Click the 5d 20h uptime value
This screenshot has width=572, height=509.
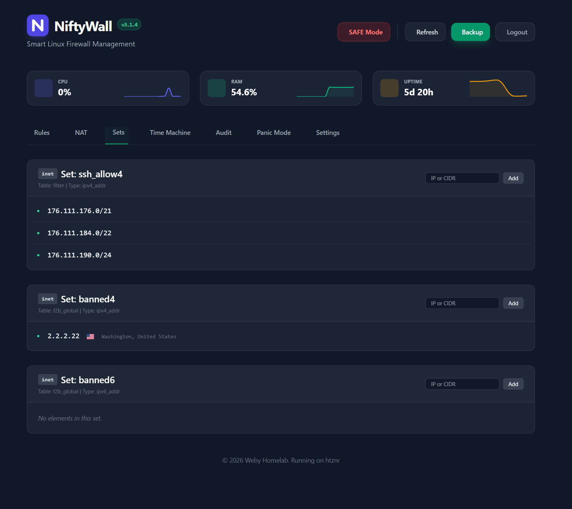(x=418, y=92)
